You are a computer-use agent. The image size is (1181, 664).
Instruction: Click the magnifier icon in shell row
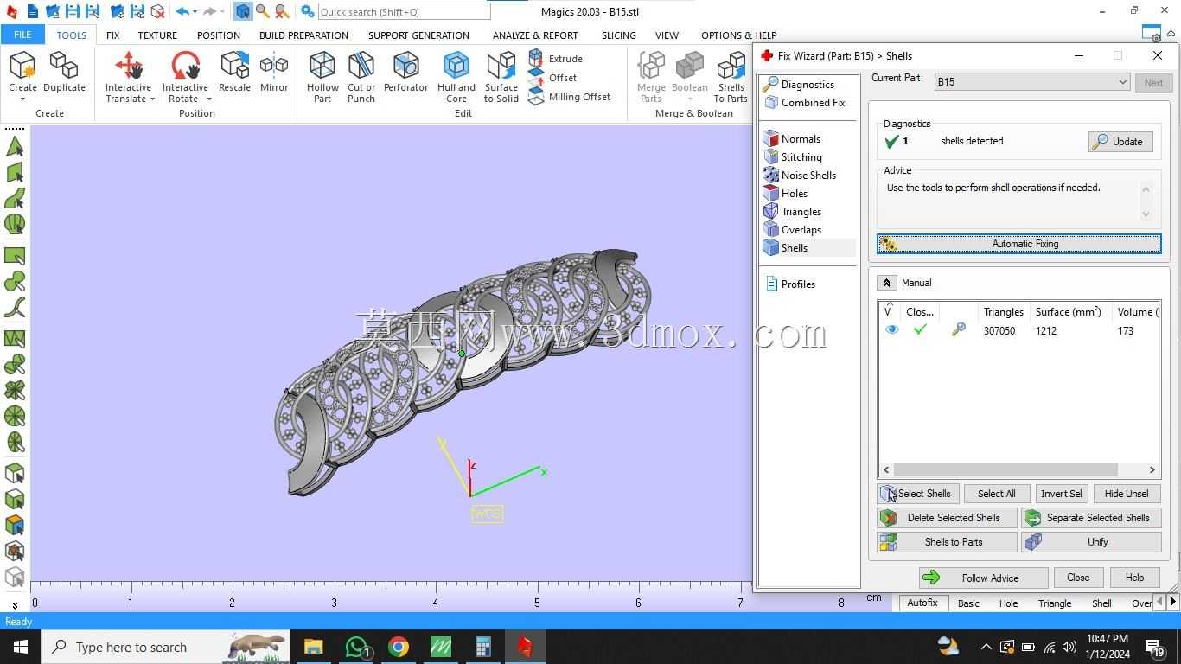coord(958,329)
